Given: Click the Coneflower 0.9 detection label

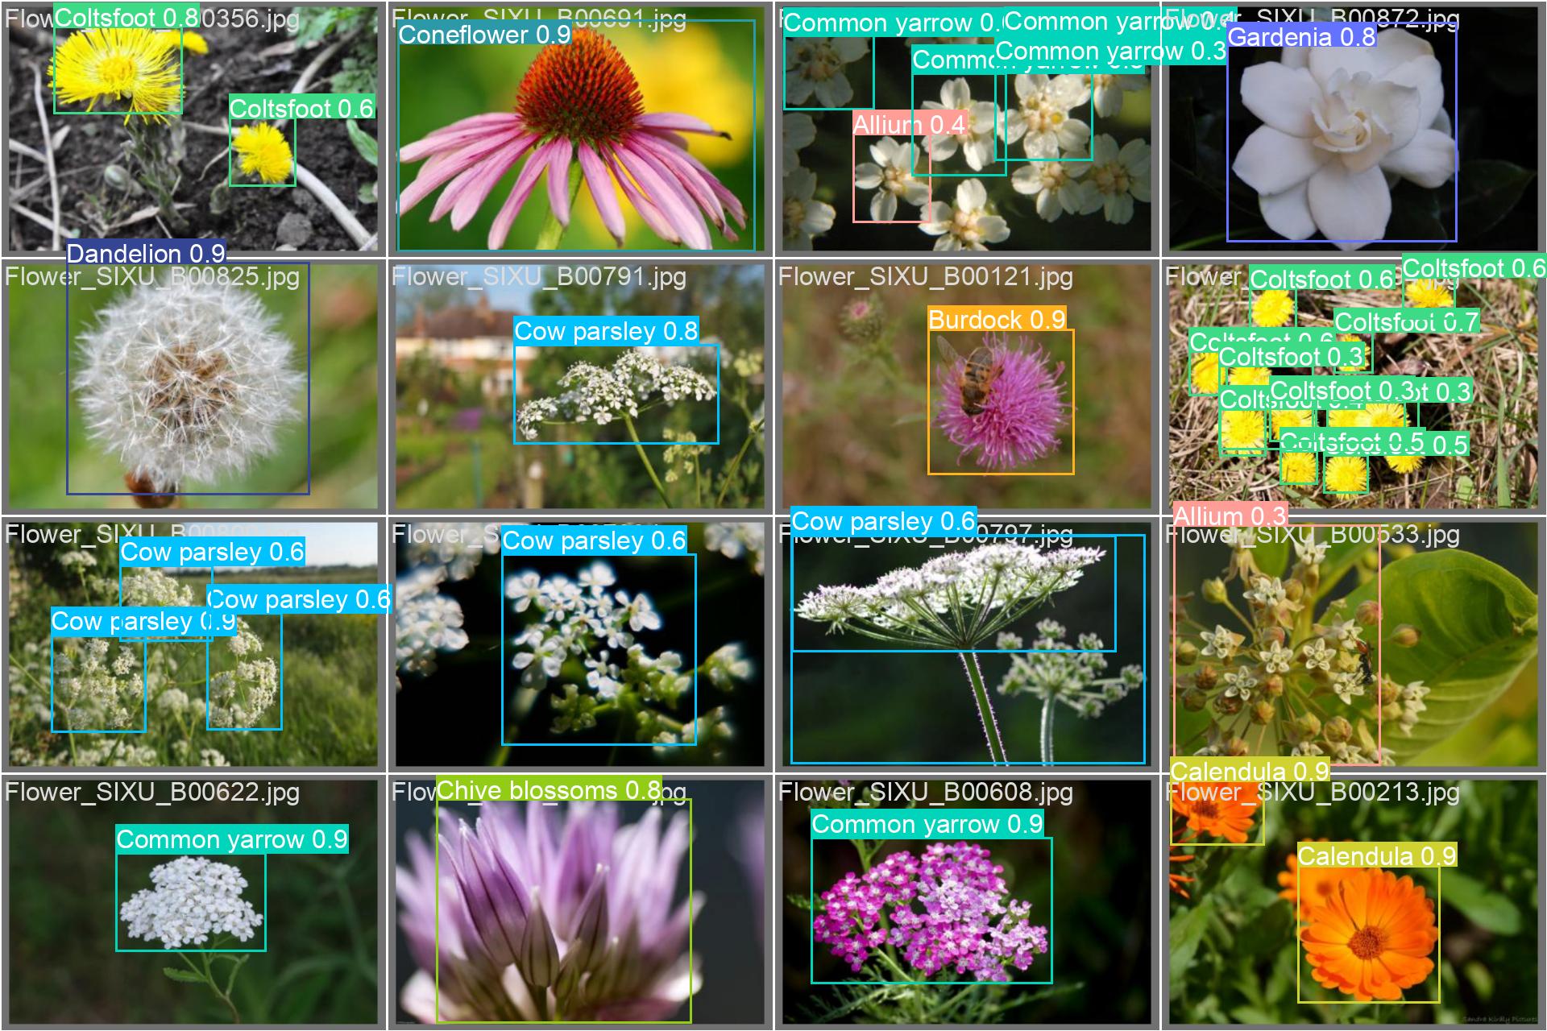Looking at the screenshot, I should 484,35.
